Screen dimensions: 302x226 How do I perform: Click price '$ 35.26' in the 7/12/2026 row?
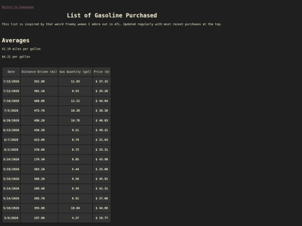(102, 91)
